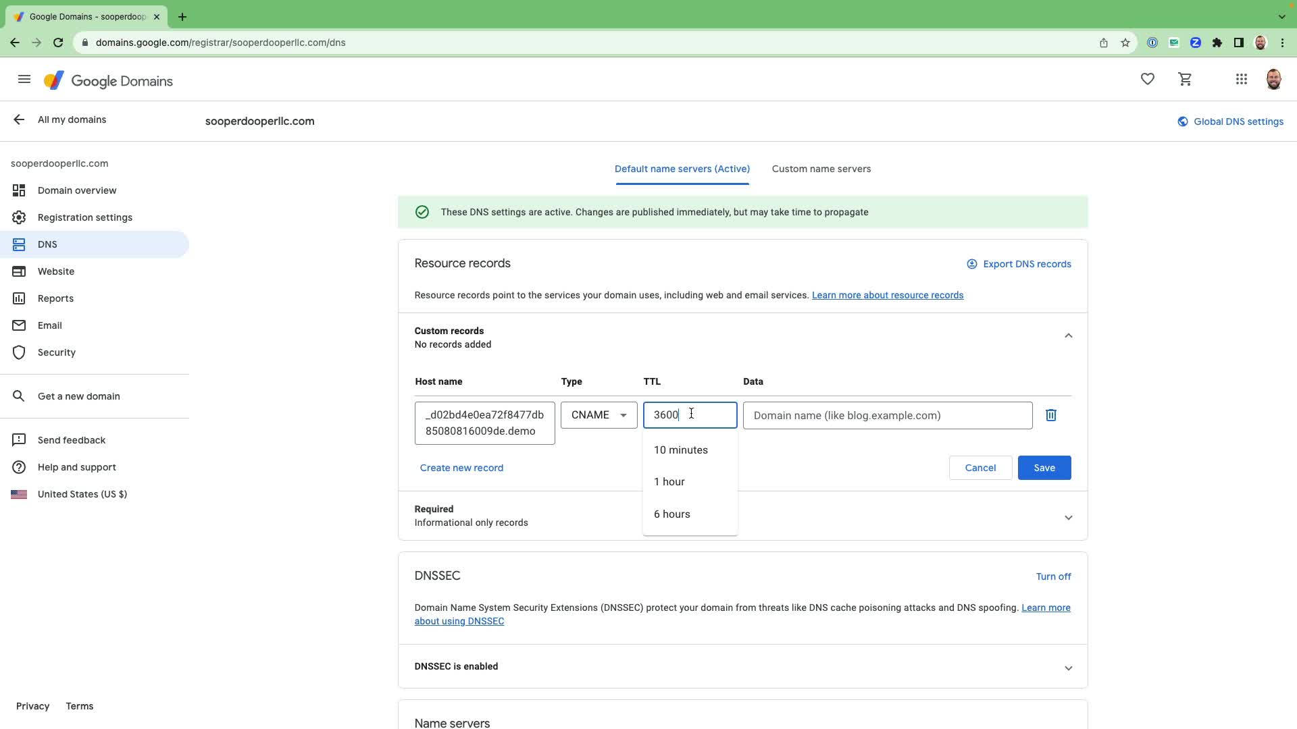Save the new DNS record
1297x729 pixels.
[x=1044, y=468]
